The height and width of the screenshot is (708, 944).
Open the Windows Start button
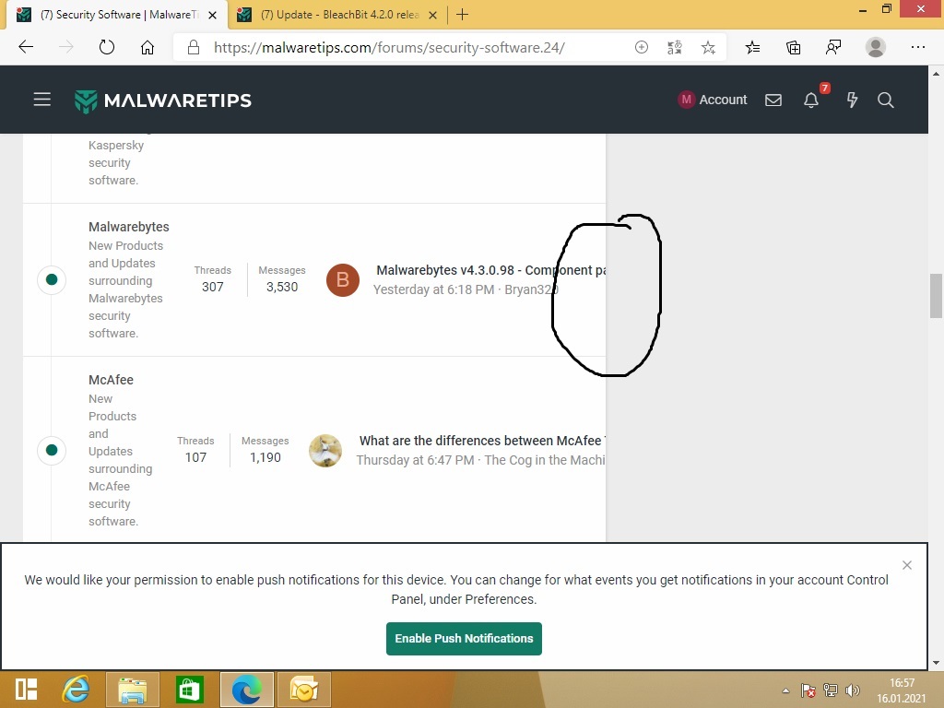point(27,690)
